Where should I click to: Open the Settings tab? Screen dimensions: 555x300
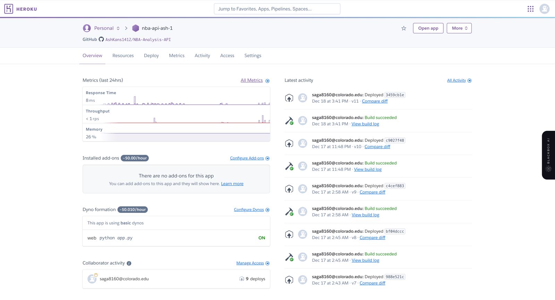(253, 56)
